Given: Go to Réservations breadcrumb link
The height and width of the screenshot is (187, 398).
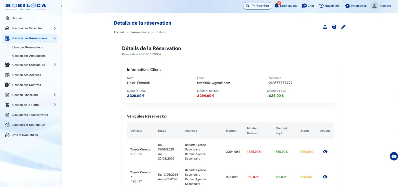Looking at the screenshot, I should [x=140, y=32].
